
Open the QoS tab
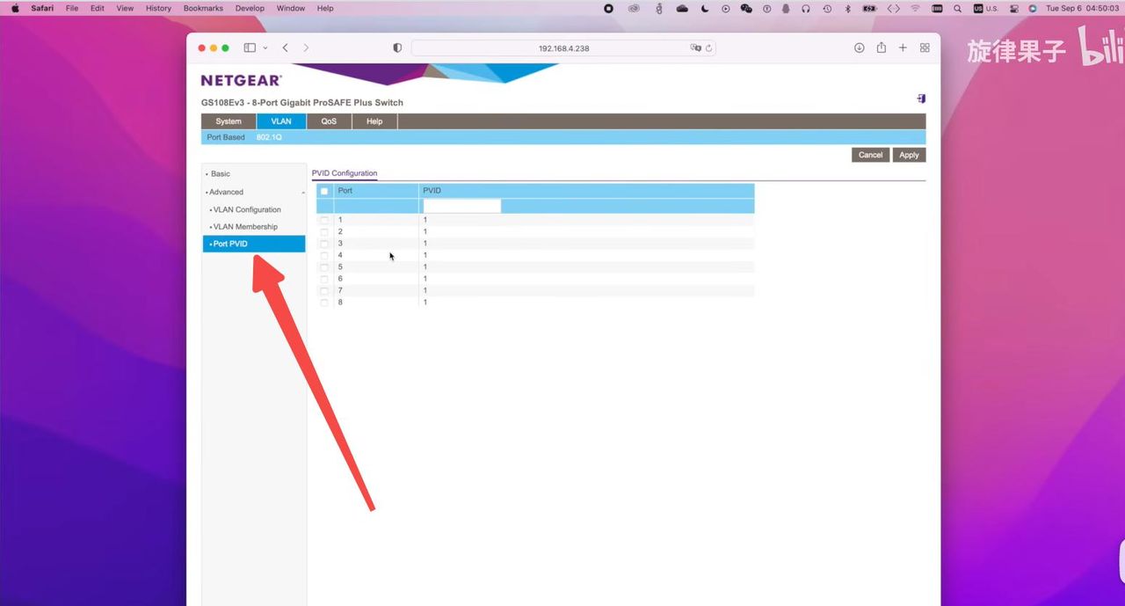[x=329, y=121]
